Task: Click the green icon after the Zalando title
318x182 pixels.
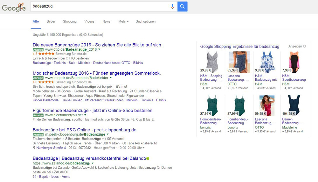Action: tap(148, 158)
